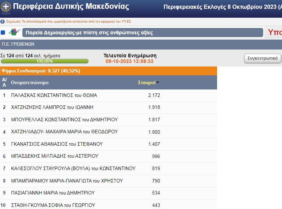Image resolution: width=282 pixels, height=209 pixels.
Task: Select candidate ΜΠΟΥΡΕΛΛΑΣ ΚΩΝΣΤΑΝΤΙΝΟΣ row
Action: point(64,120)
